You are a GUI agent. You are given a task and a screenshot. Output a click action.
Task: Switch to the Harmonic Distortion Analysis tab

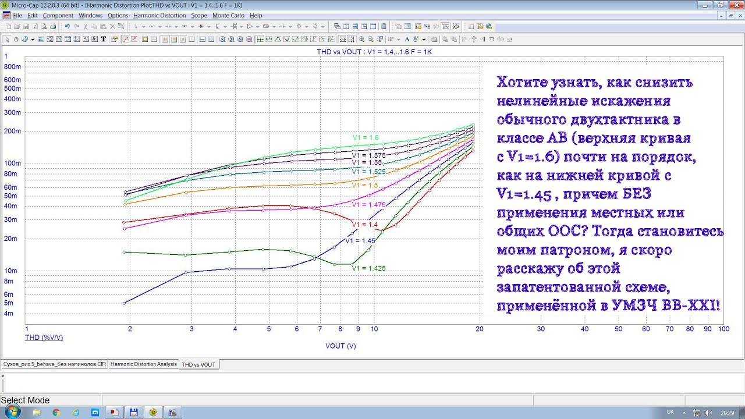point(143,364)
